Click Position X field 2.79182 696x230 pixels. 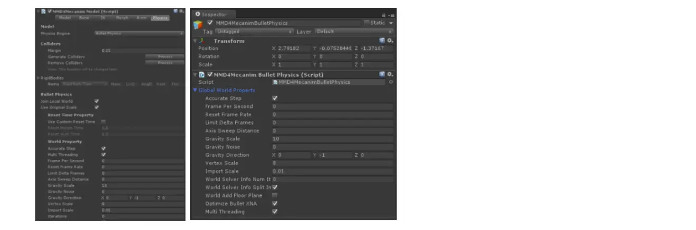coord(294,48)
